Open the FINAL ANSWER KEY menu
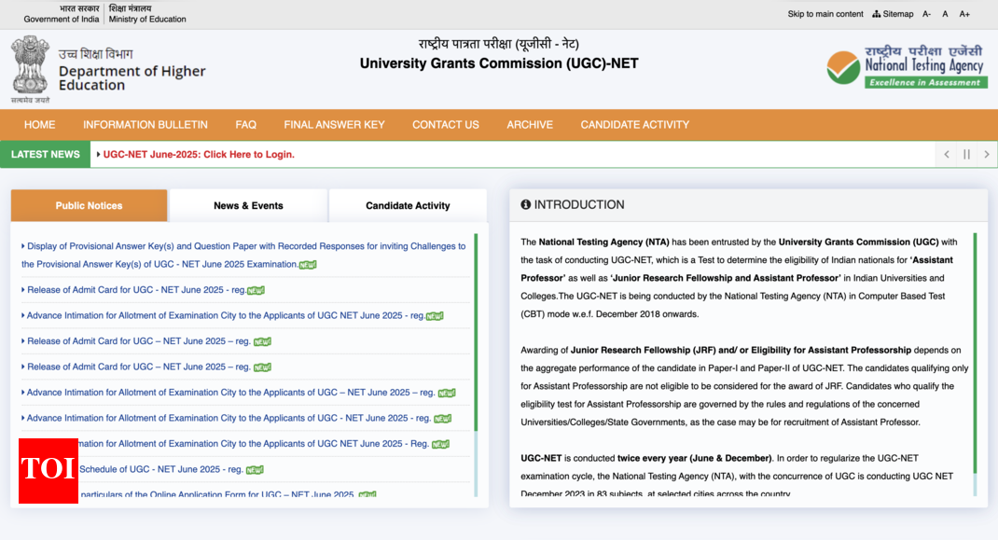998x540 pixels. pyautogui.click(x=334, y=125)
